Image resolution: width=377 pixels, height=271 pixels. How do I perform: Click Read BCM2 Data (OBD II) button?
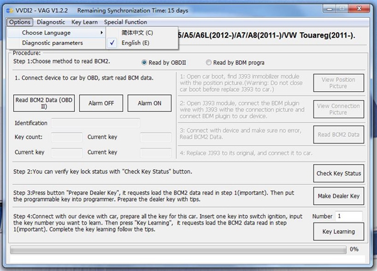click(x=44, y=103)
